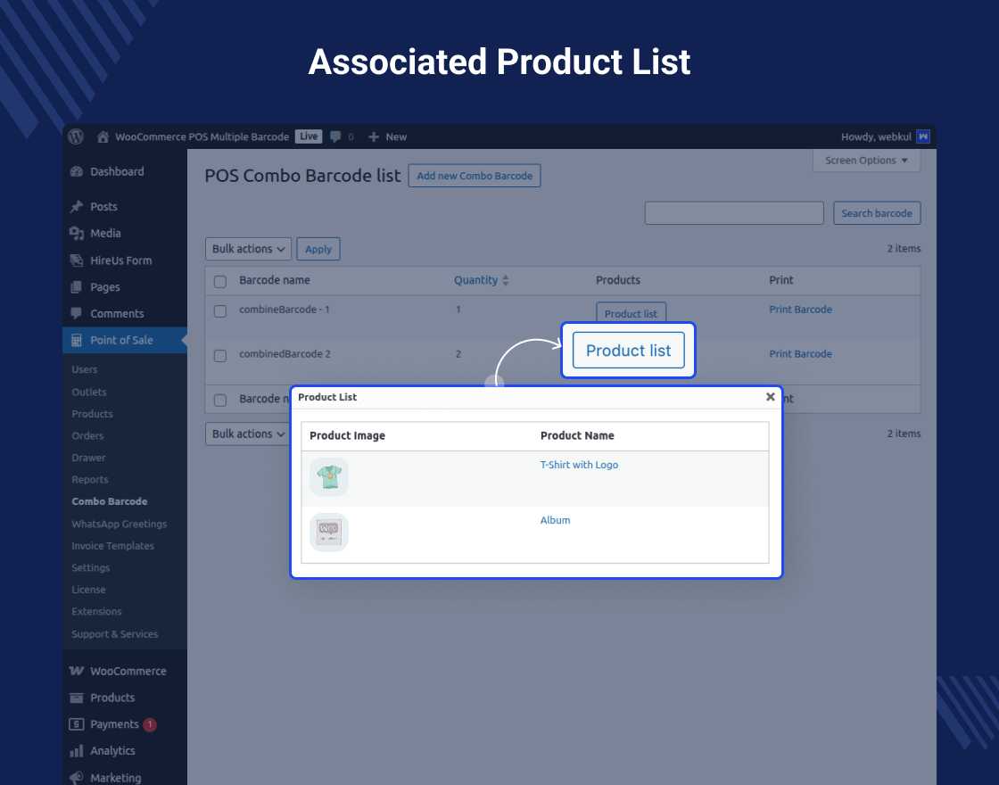Click the WooCommerce logo icon in sidebar
Viewport: 999px width, 785px height.
76,671
